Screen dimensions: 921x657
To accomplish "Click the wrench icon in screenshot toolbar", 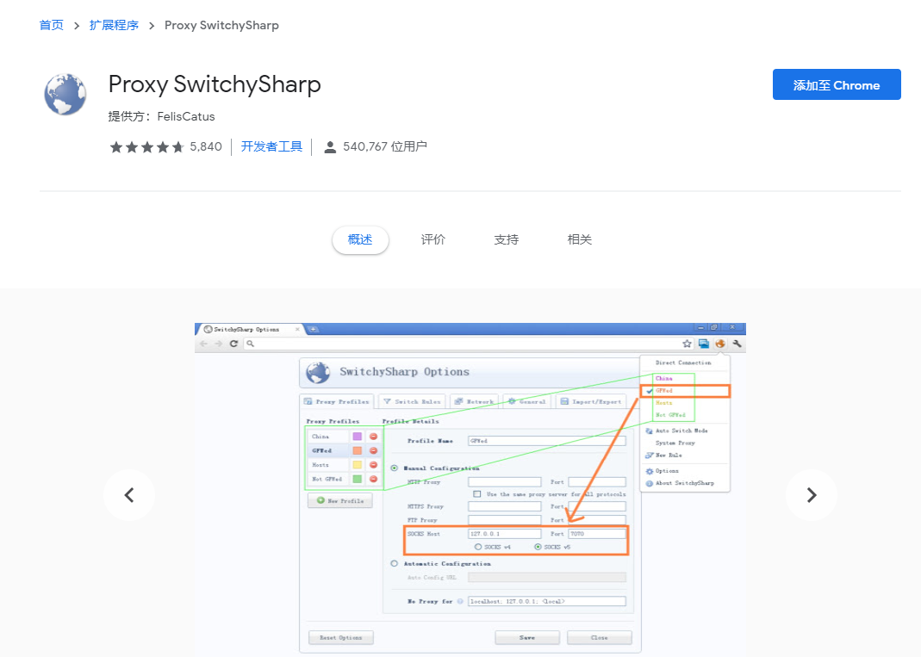I will click(737, 344).
